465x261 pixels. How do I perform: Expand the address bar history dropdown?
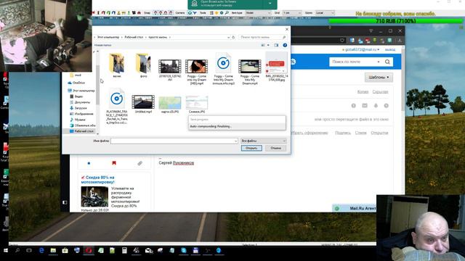228,37
